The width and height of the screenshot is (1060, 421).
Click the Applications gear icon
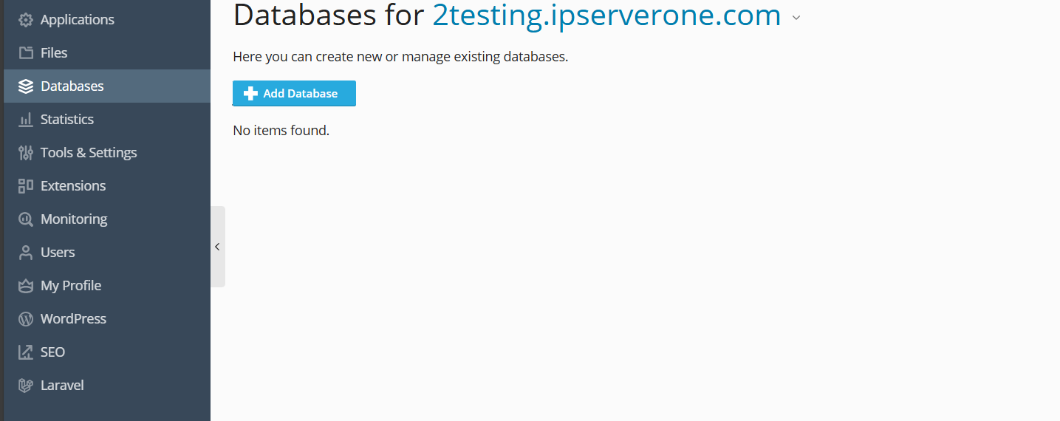[26, 20]
